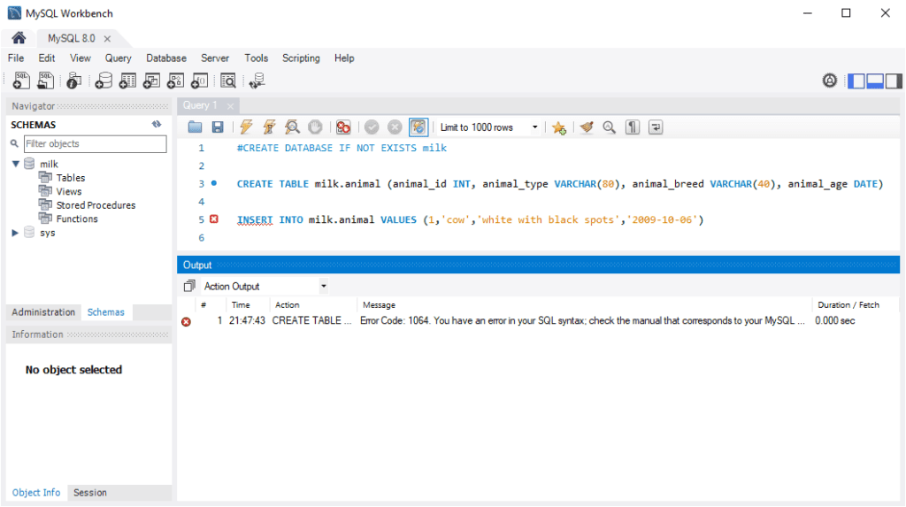Toggle the left sidebar panel visibility

[856, 81]
